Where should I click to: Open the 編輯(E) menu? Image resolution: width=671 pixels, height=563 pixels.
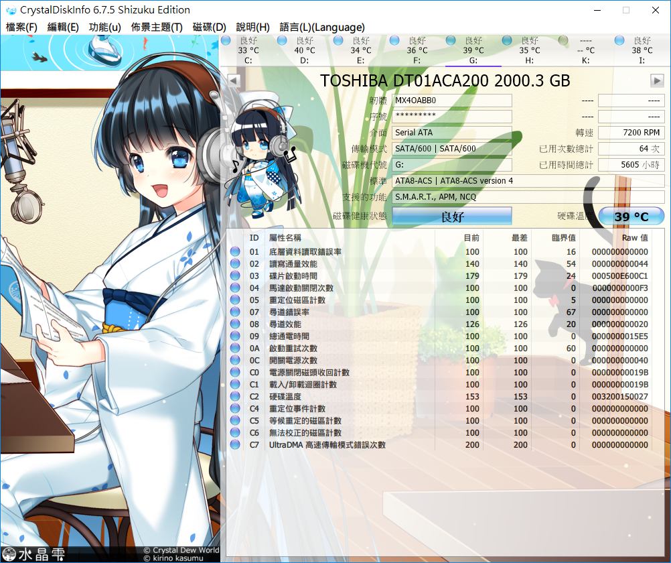click(63, 27)
